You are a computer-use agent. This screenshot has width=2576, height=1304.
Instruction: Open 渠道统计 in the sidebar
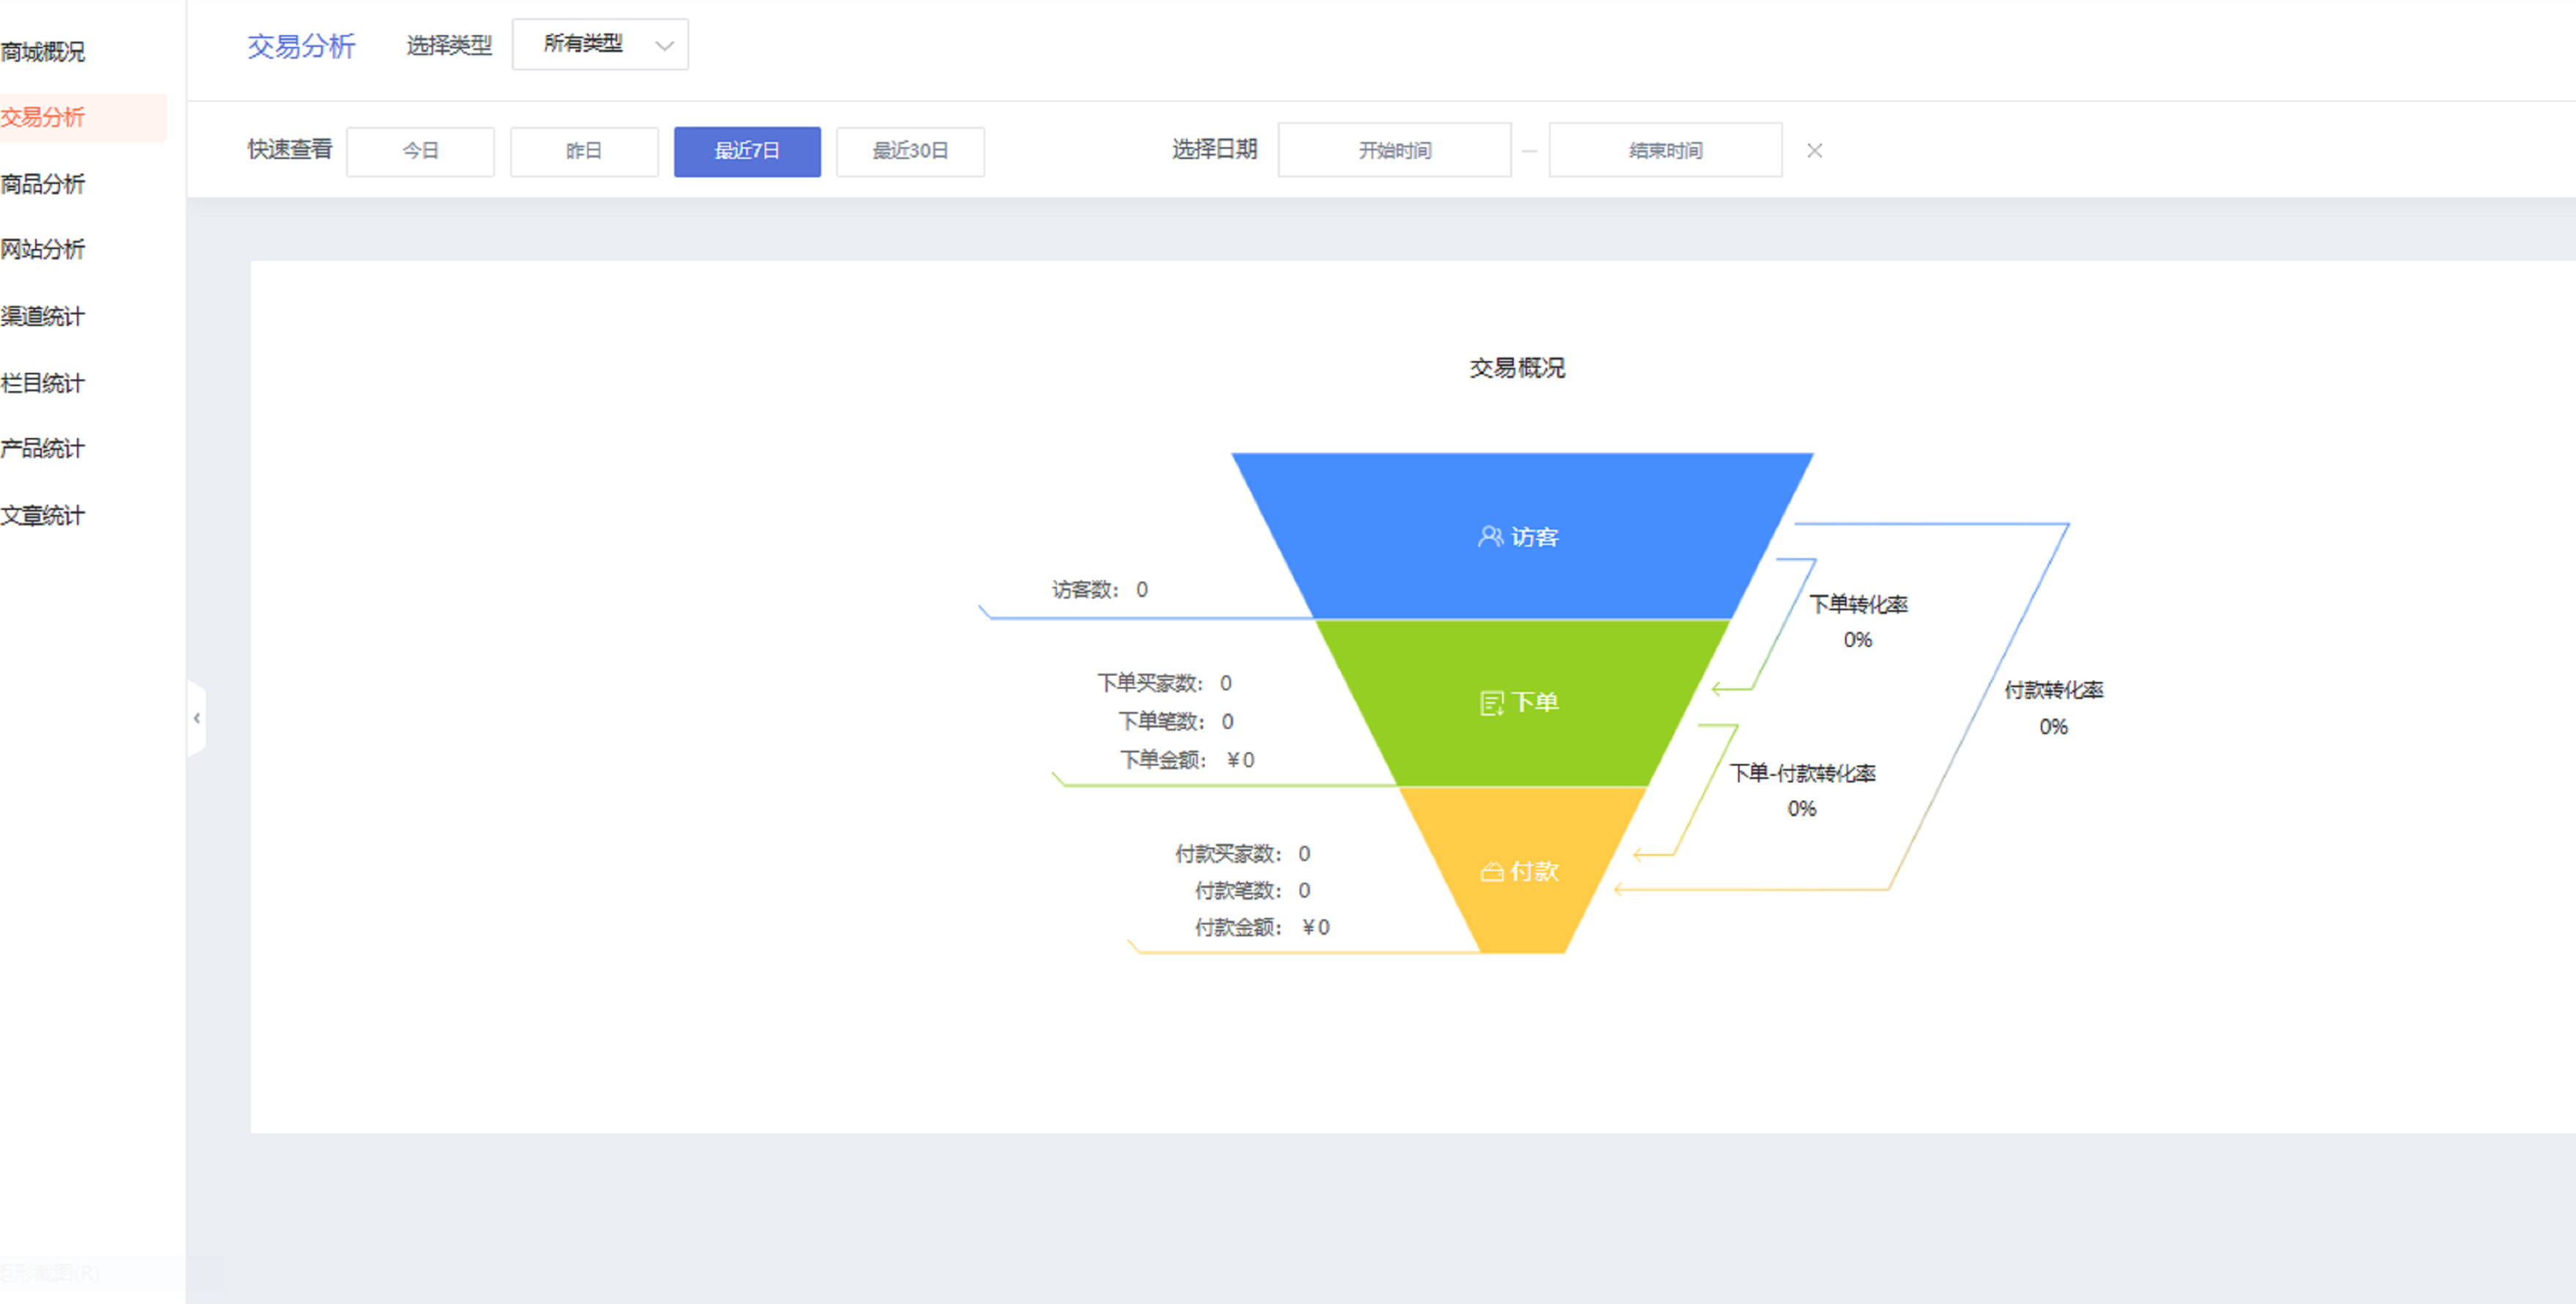(44, 316)
